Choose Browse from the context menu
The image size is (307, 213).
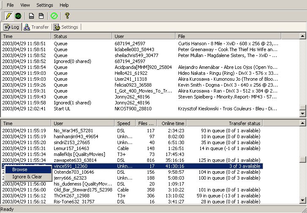coord(20,169)
